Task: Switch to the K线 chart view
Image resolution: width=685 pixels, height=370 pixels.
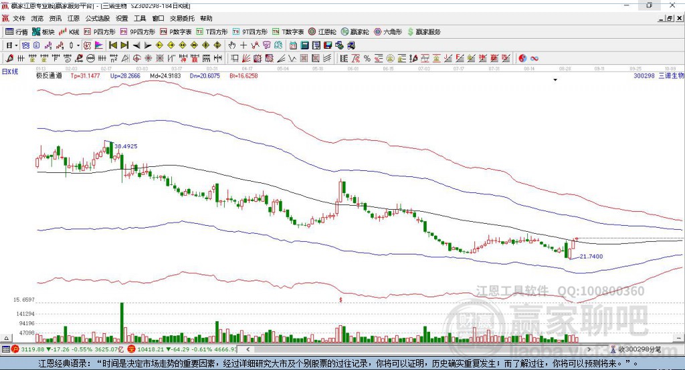Action: [x=69, y=32]
